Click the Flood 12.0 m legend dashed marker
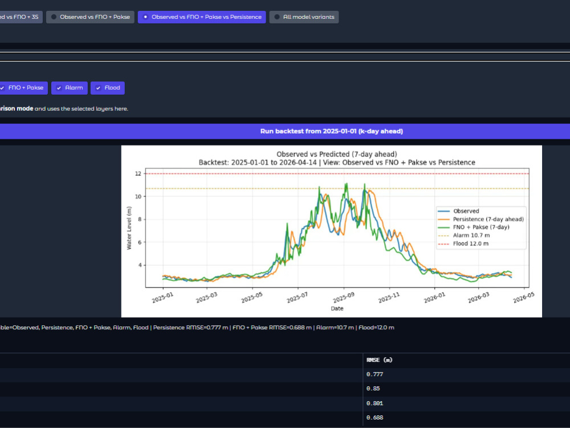 pyautogui.click(x=443, y=244)
